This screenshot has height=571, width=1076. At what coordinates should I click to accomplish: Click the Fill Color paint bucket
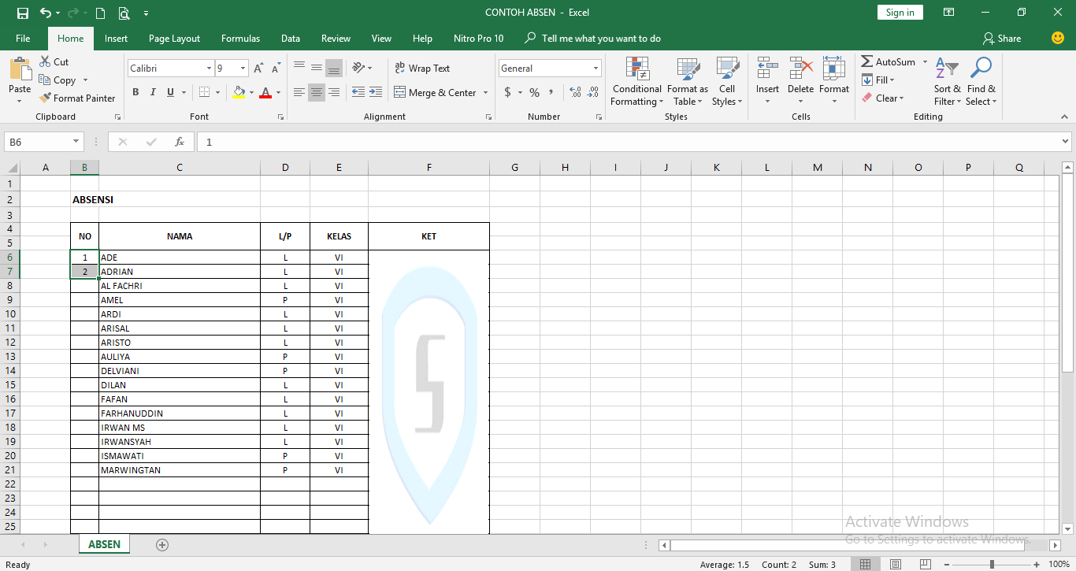239,92
